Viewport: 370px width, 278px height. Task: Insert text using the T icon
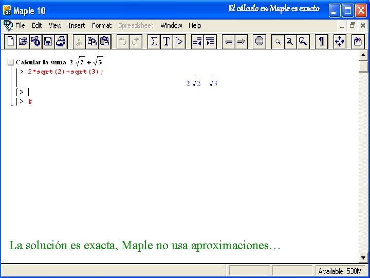[166, 42]
